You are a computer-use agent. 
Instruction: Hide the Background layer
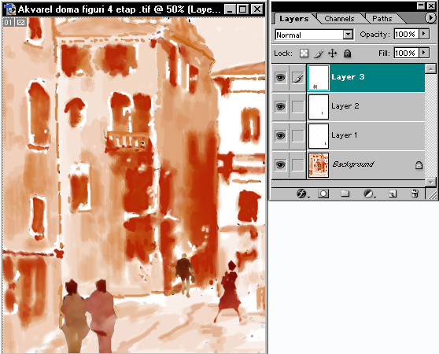point(280,165)
